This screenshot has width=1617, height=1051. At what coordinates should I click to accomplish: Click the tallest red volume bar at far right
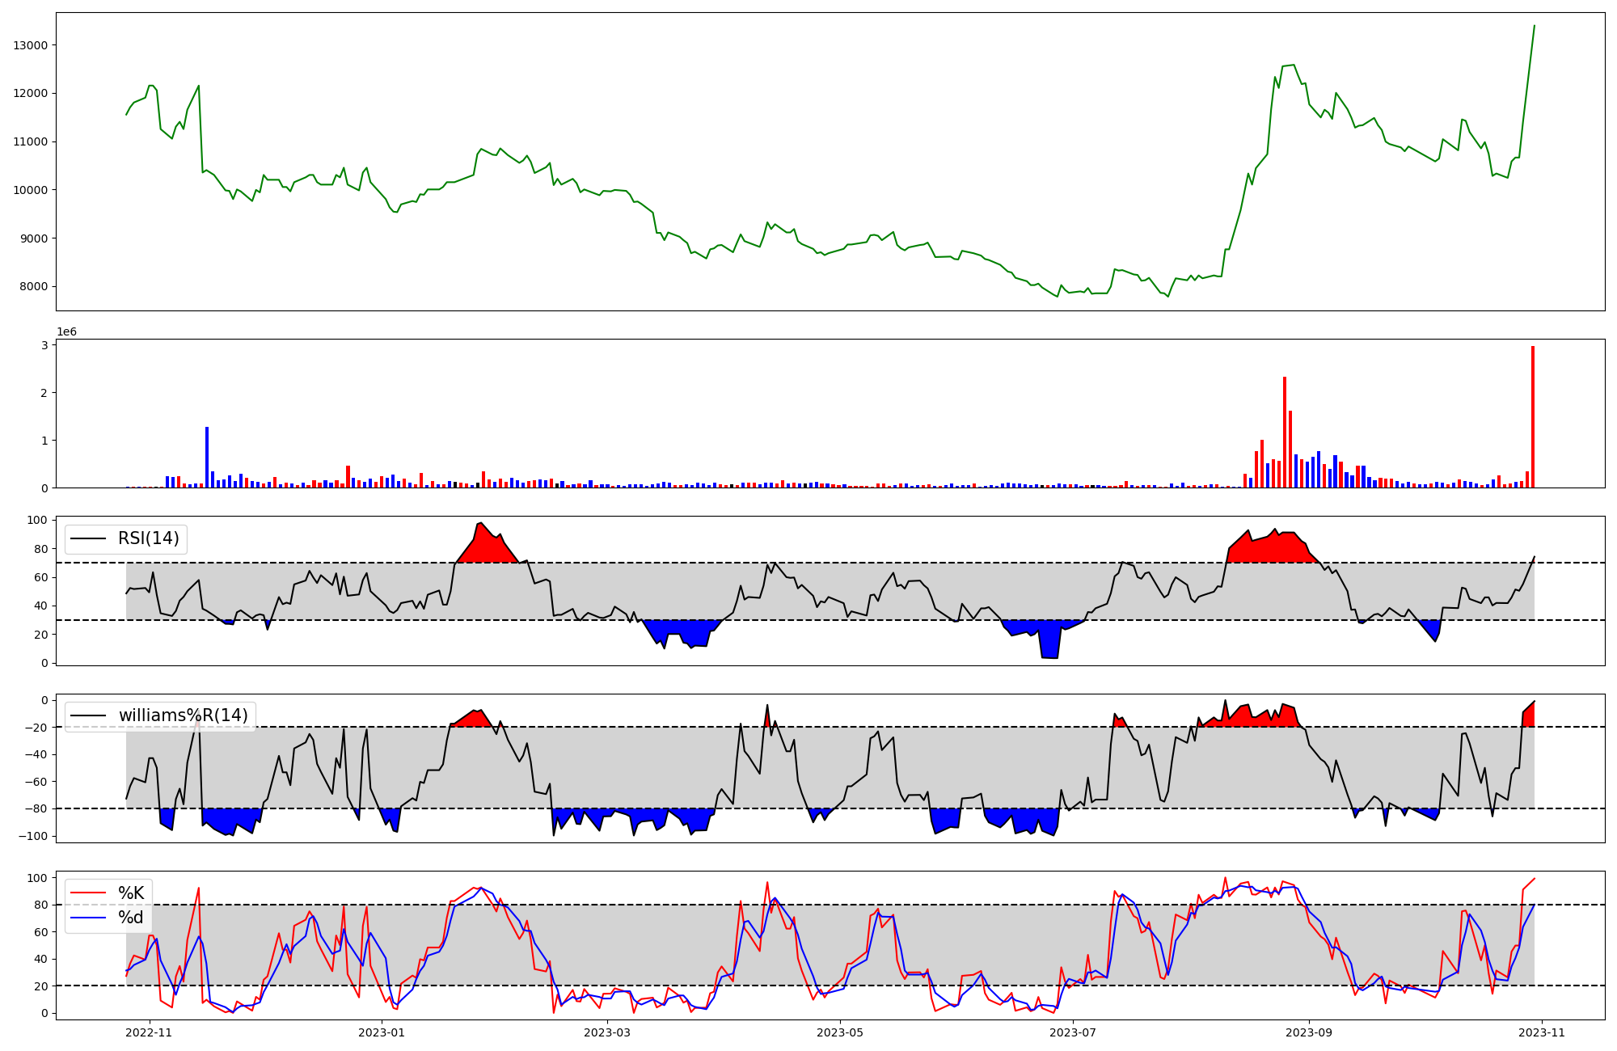[x=1532, y=416]
